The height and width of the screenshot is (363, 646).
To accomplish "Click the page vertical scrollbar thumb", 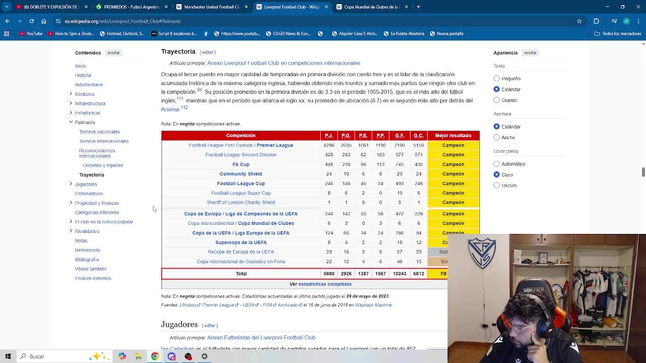I will click(x=643, y=172).
